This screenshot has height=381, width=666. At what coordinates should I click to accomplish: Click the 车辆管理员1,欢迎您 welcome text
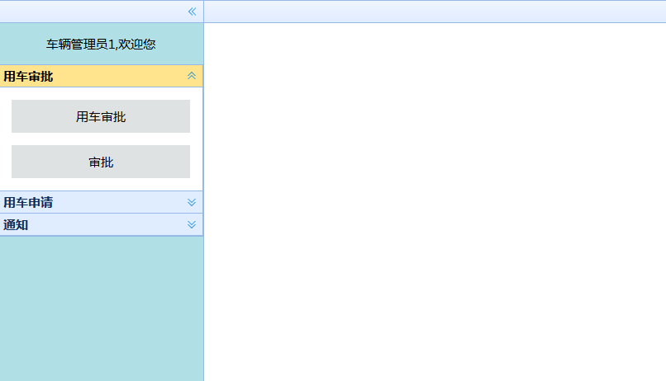(101, 44)
